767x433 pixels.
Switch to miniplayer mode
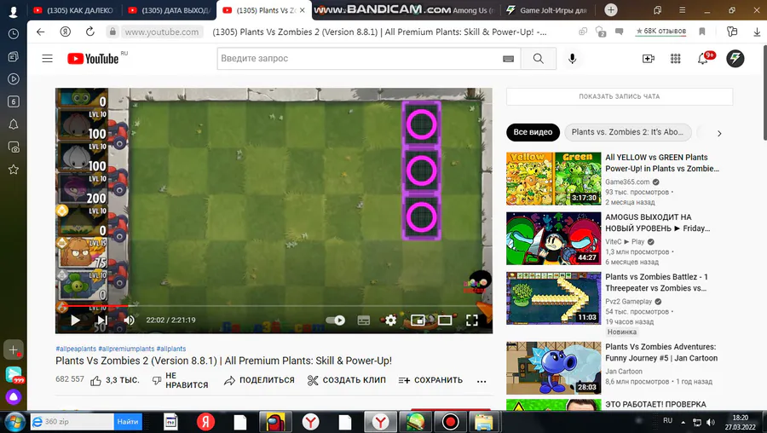(418, 320)
